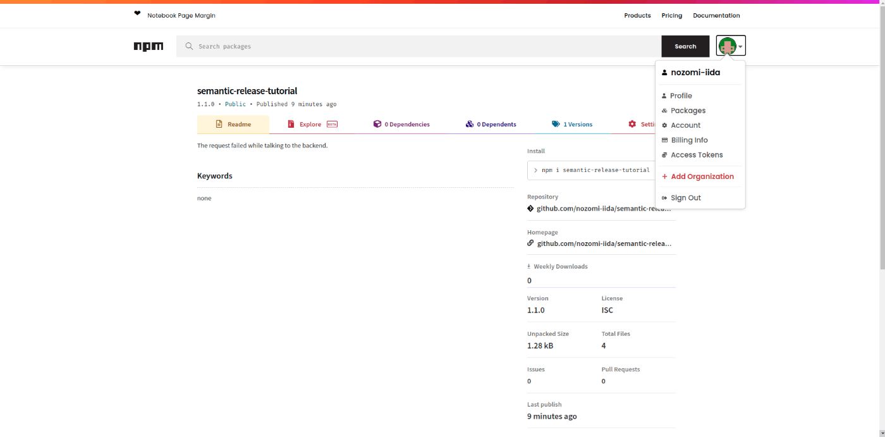Click the Weekly Downloads count 0
Screen dimensions: 885x437
click(530, 280)
